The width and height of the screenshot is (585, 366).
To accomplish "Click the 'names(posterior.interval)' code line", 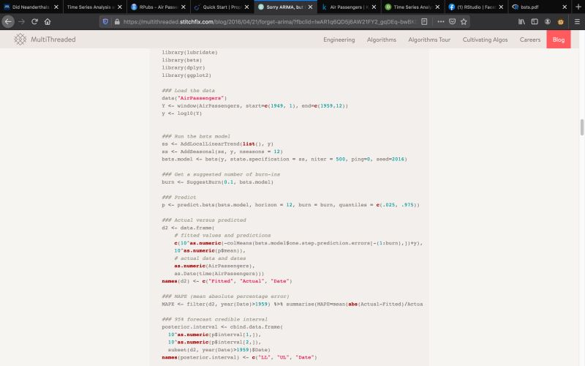I will tap(239, 357).
